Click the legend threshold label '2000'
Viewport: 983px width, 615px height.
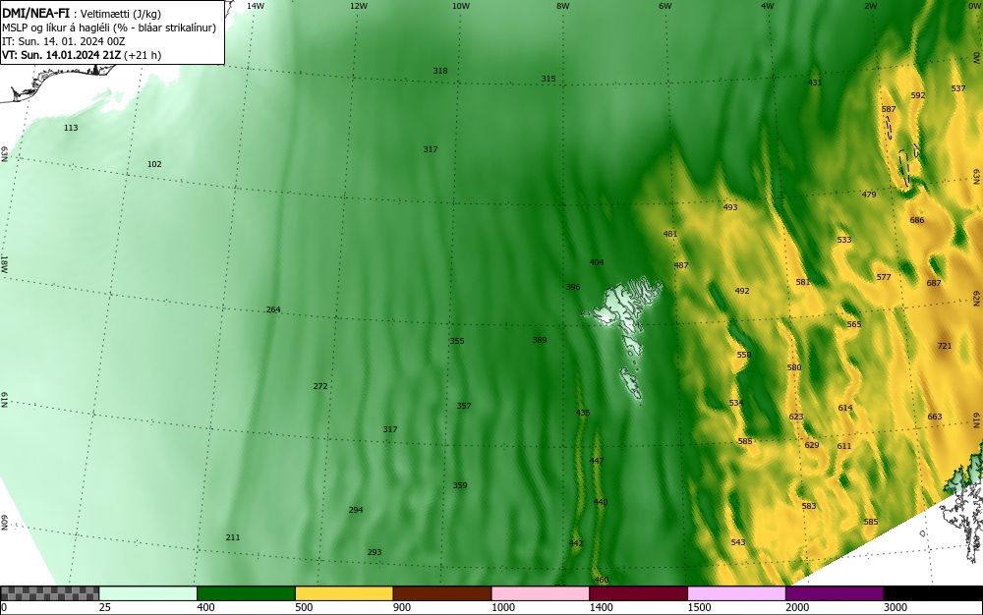(797, 607)
